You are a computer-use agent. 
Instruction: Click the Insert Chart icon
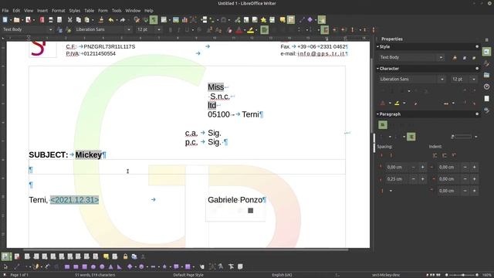(x=184, y=20)
